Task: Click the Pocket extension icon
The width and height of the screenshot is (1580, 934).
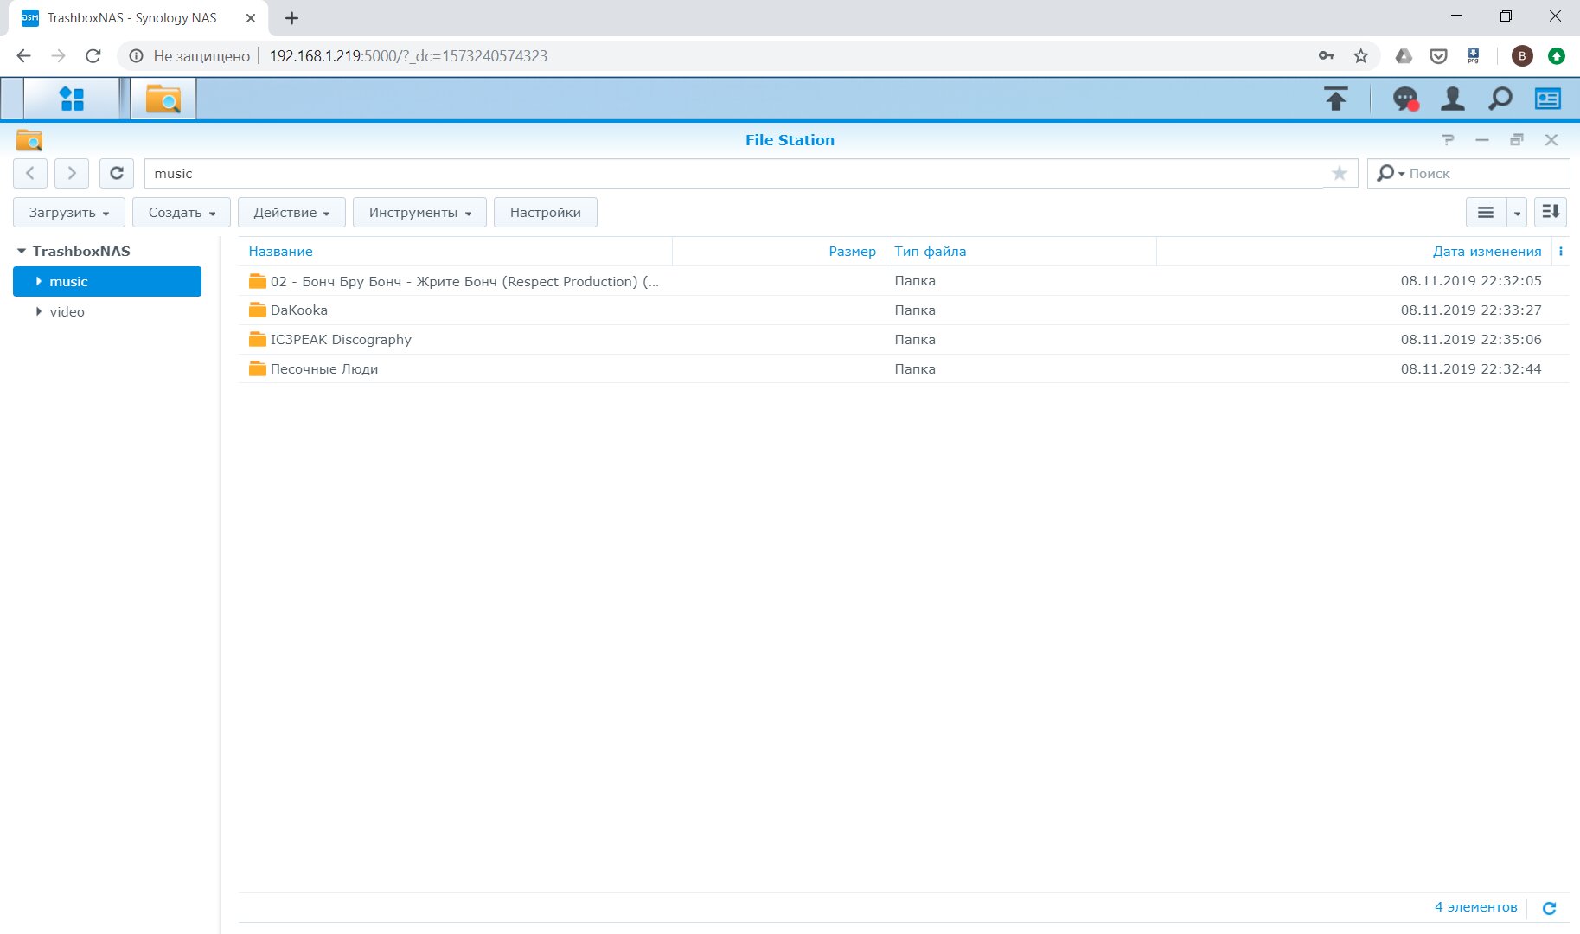Action: (1438, 56)
